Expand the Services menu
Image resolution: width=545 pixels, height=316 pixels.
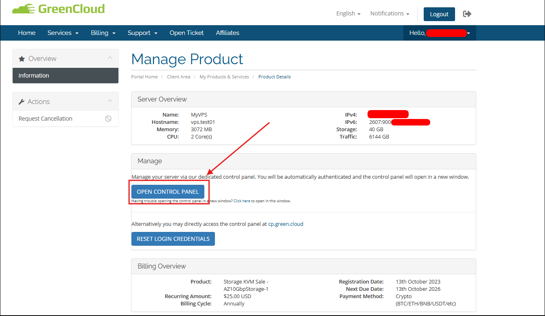pos(63,33)
